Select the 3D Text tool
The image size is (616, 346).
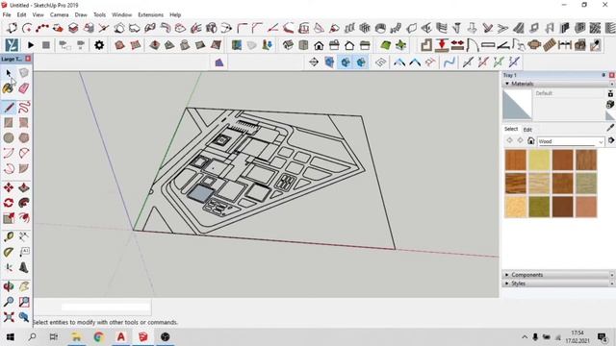[x=23, y=267]
